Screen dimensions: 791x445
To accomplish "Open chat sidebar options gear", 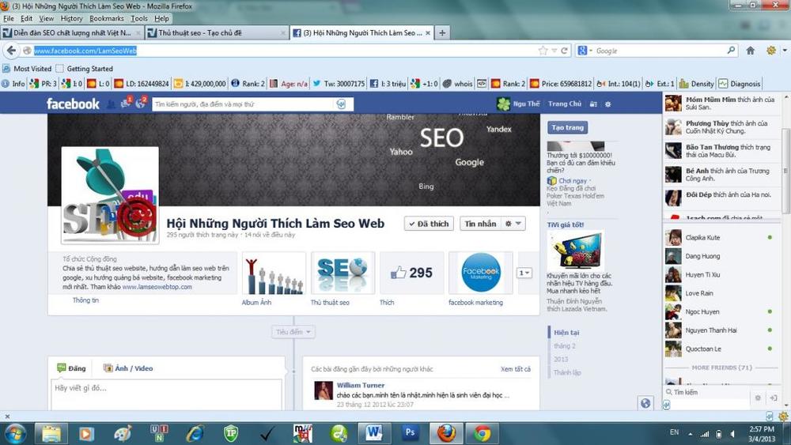I will (758, 398).
